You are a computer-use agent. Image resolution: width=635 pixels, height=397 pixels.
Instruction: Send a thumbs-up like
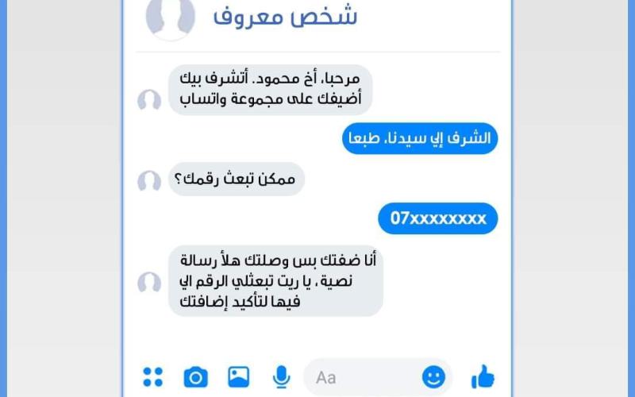(483, 376)
